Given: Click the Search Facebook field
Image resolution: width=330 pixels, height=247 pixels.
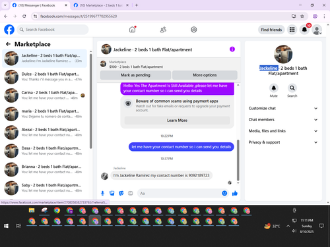Looking at the screenshot, I should click(x=53, y=30).
